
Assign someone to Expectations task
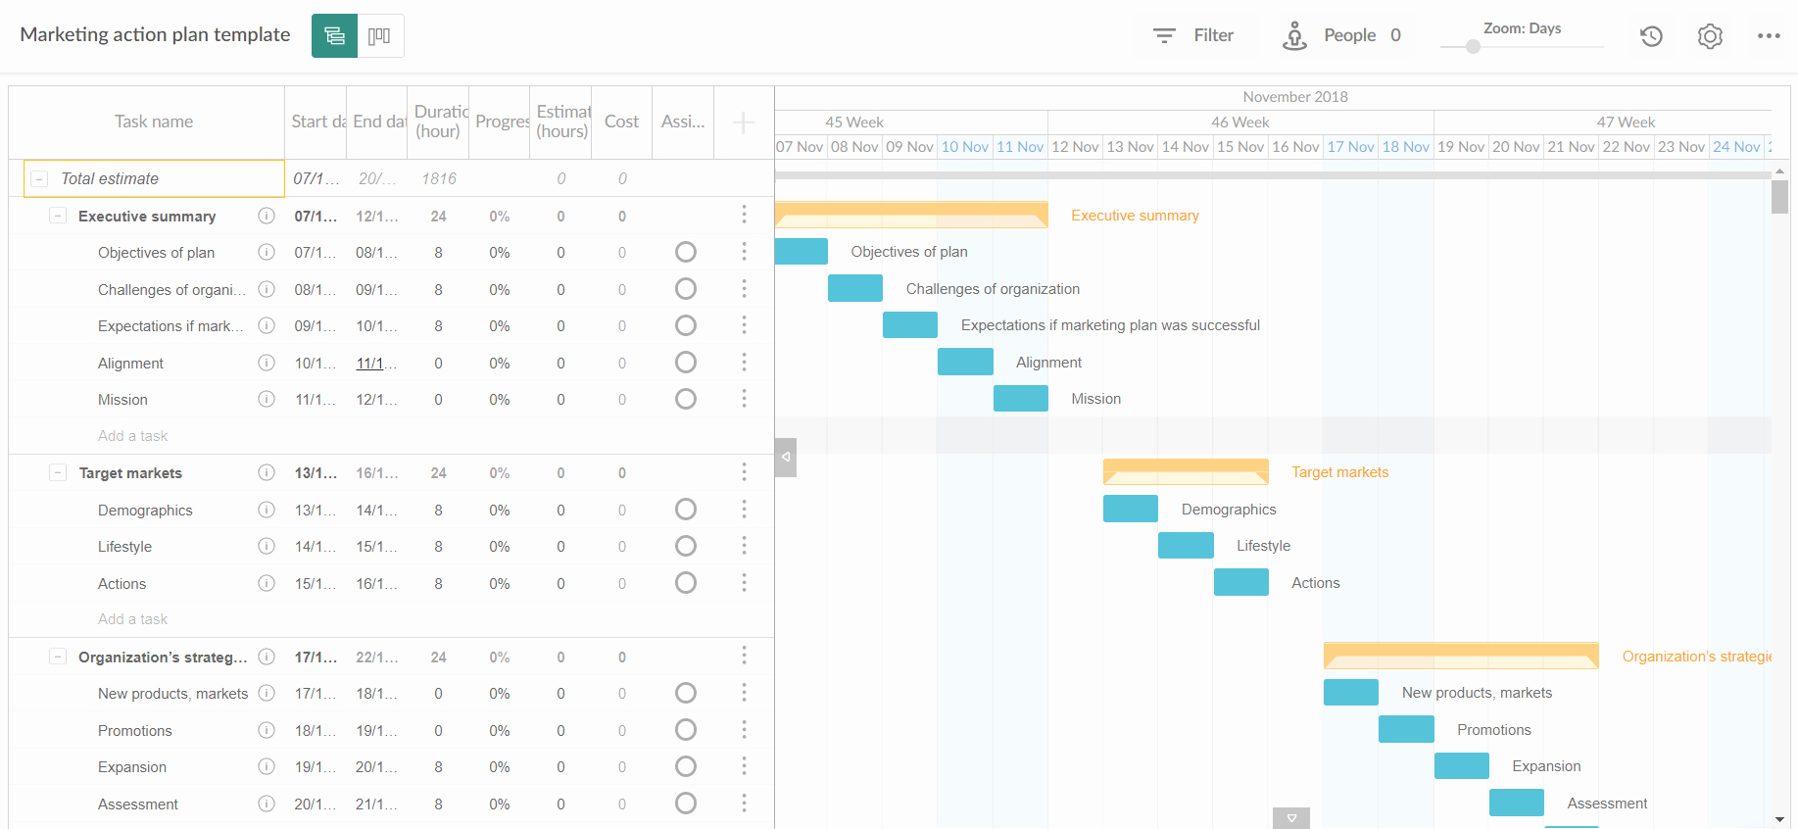pyautogui.click(x=686, y=325)
